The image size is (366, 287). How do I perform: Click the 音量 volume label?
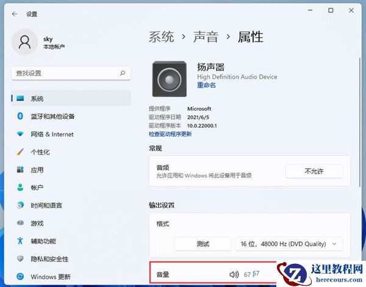(x=163, y=274)
